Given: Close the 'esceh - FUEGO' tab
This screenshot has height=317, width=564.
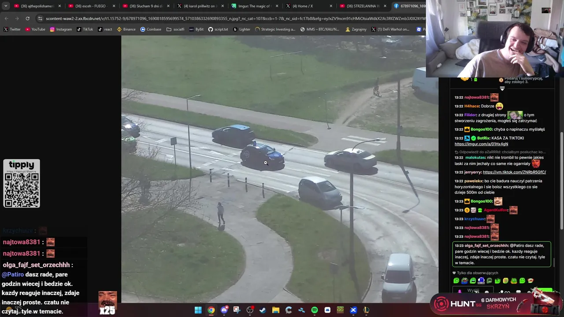Looking at the screenshot, I should click(114, 6).
